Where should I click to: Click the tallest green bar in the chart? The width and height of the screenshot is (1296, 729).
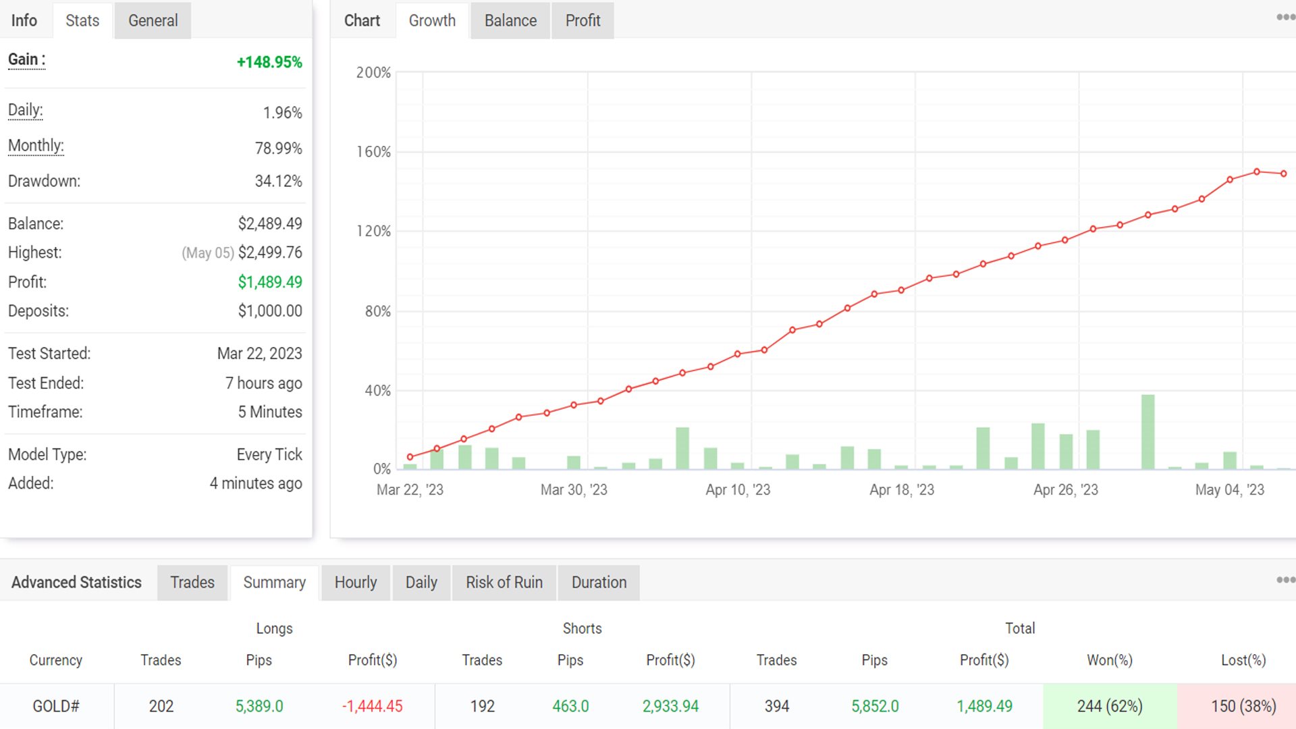[x=1147, y=432]
